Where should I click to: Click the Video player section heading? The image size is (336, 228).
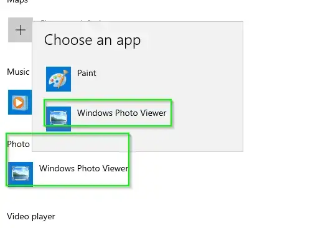(x=31, y=216)
